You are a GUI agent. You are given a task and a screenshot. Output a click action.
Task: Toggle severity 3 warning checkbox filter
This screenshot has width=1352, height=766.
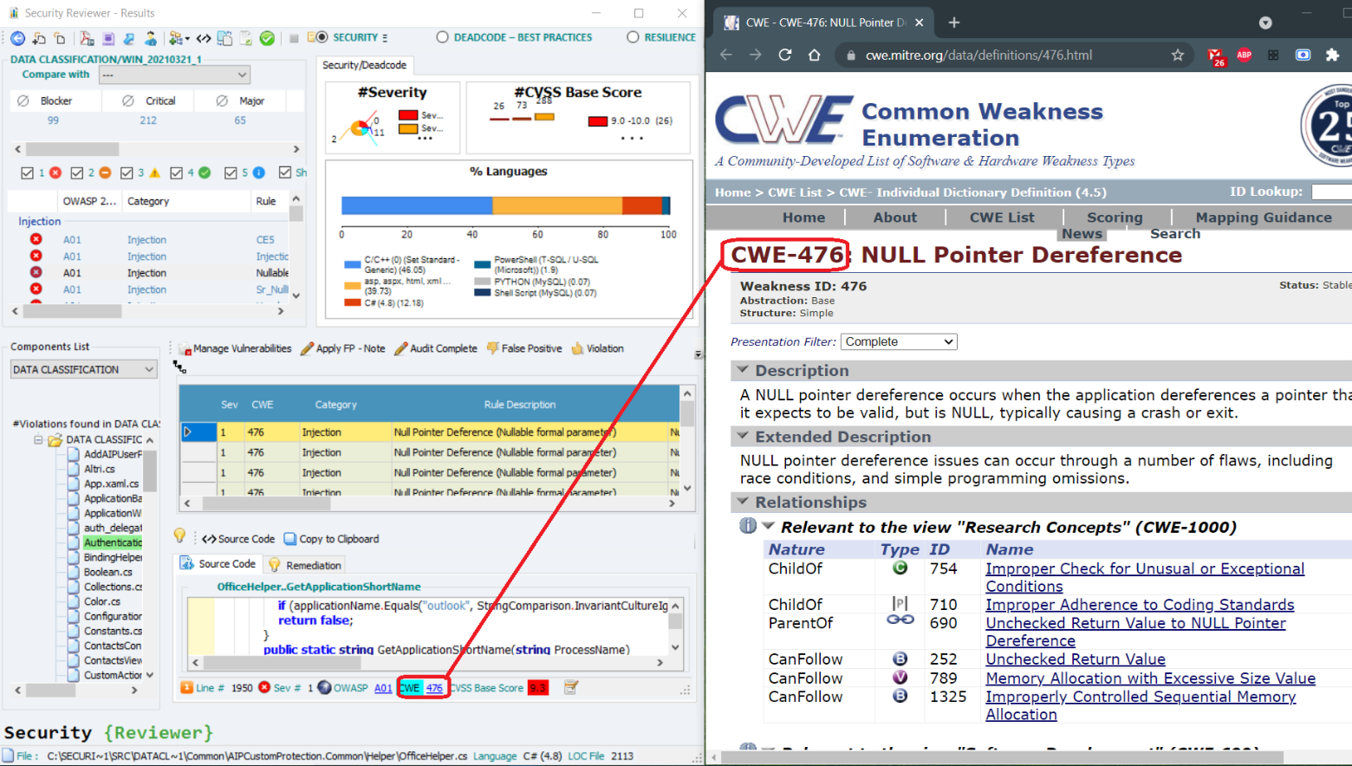127,172
